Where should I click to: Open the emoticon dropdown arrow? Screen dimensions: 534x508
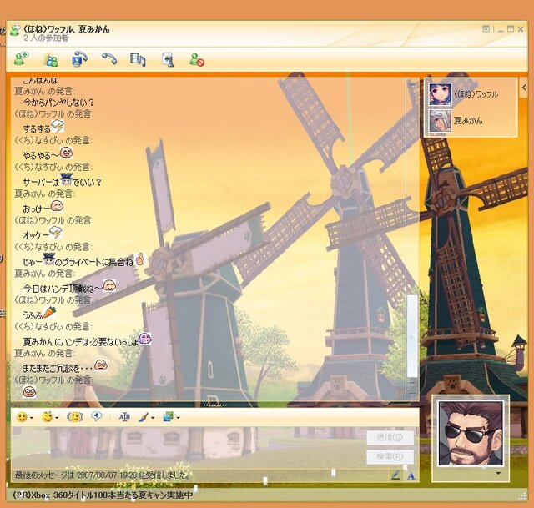[x=32, y=418]
